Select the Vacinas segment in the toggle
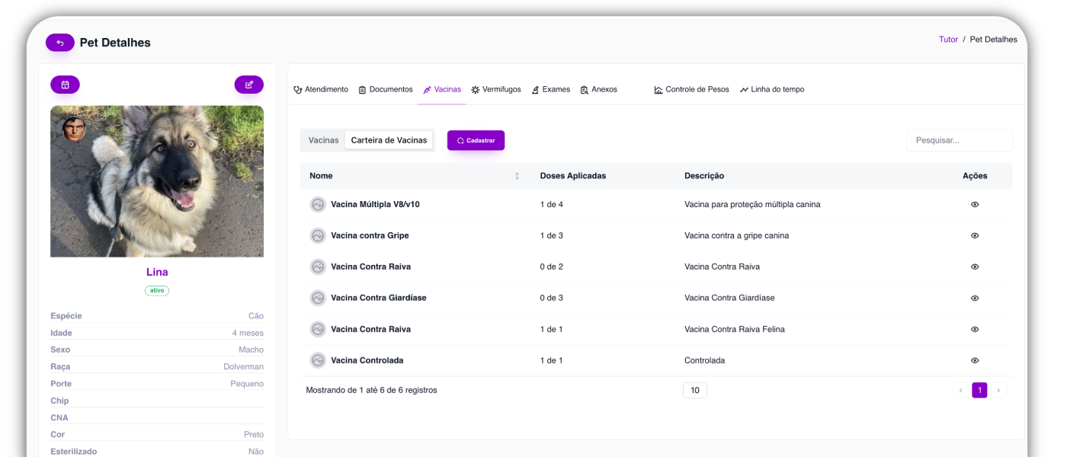 pyautogui.click(x=323, y=140)
